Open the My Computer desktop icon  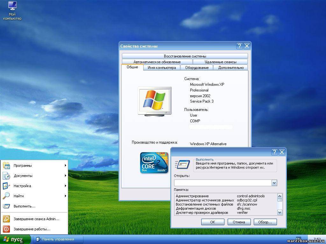tap(12, 6)
